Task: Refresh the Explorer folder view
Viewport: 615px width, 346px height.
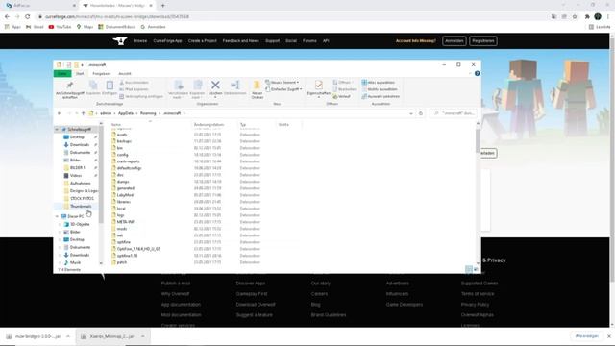Action: click(421, 113)
